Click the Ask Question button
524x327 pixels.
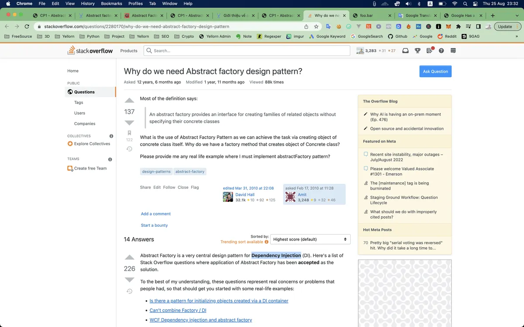[x=435, y=72]
